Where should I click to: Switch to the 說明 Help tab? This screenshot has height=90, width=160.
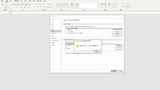(x=44, y=1)
